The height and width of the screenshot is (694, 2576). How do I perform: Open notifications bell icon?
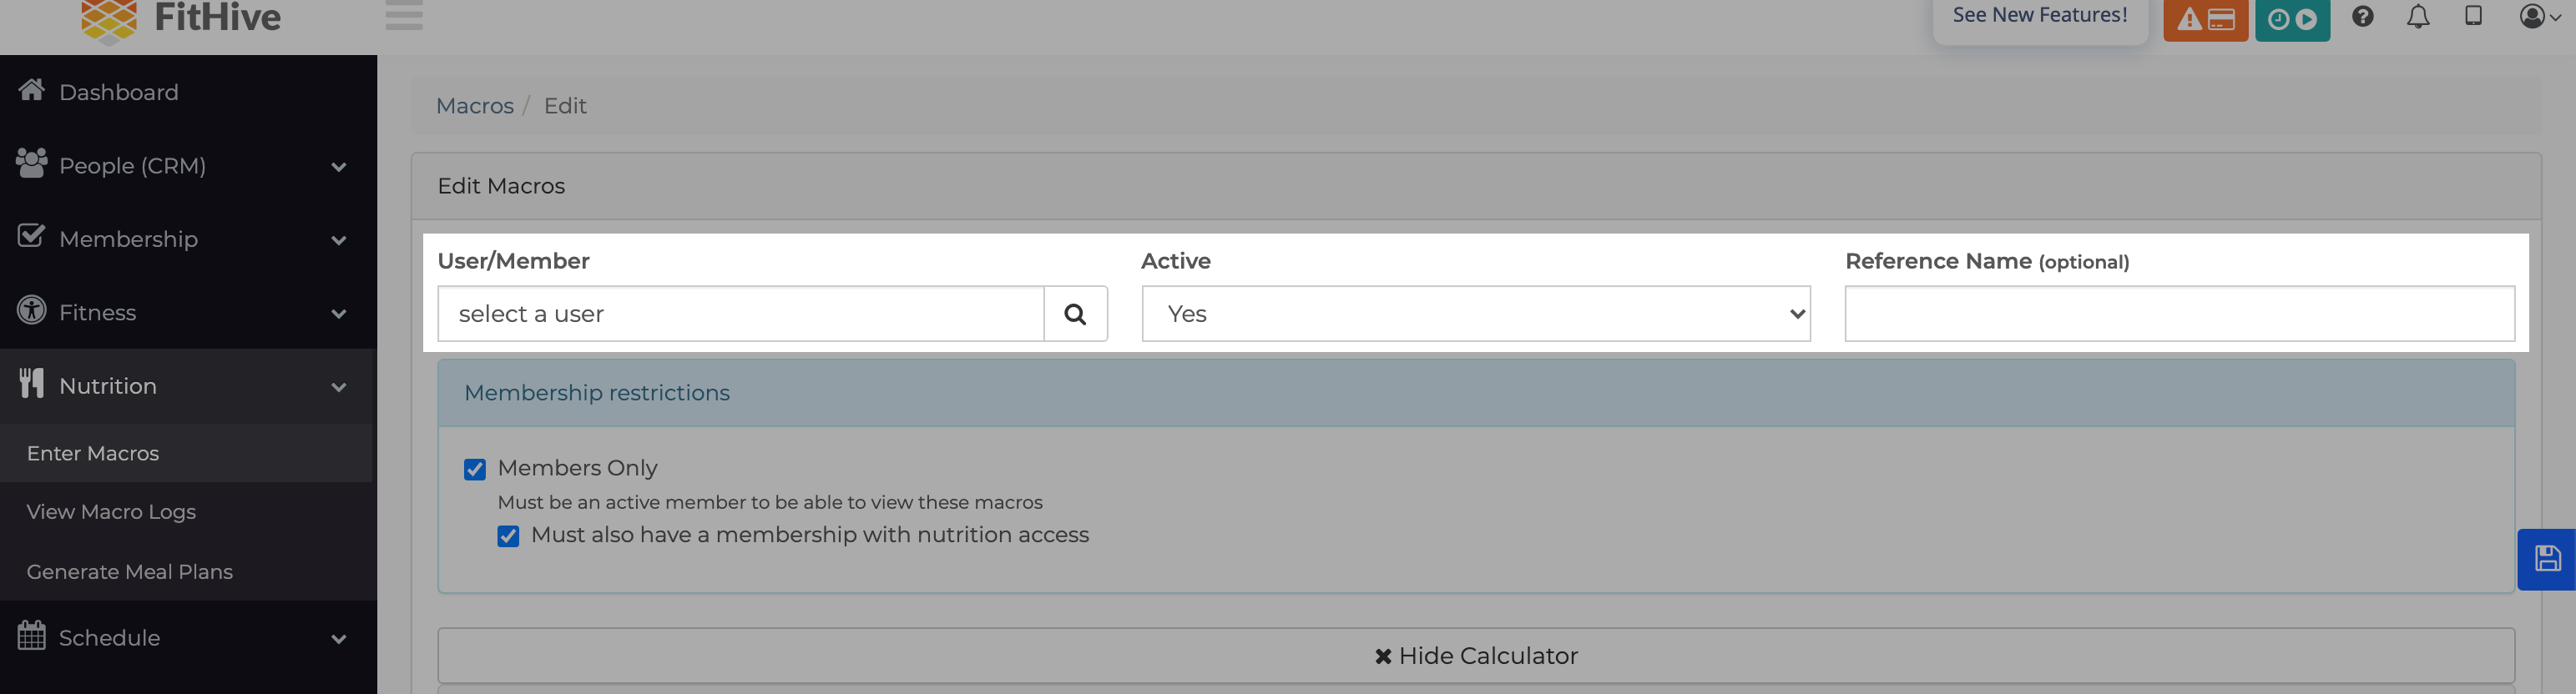pos(2417,17)
